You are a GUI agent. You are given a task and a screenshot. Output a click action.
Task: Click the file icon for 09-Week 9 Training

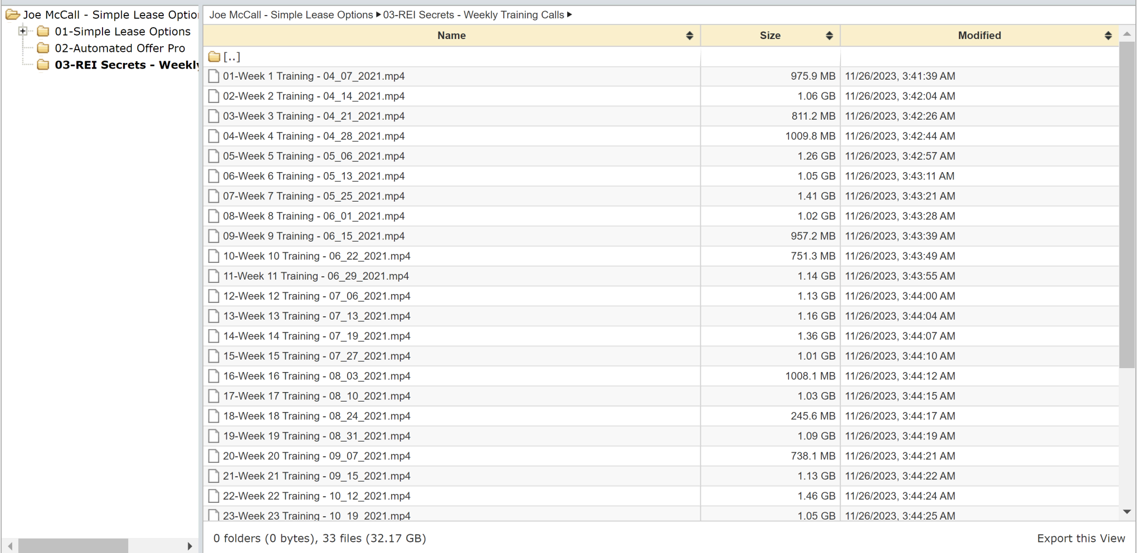[213, 236]
